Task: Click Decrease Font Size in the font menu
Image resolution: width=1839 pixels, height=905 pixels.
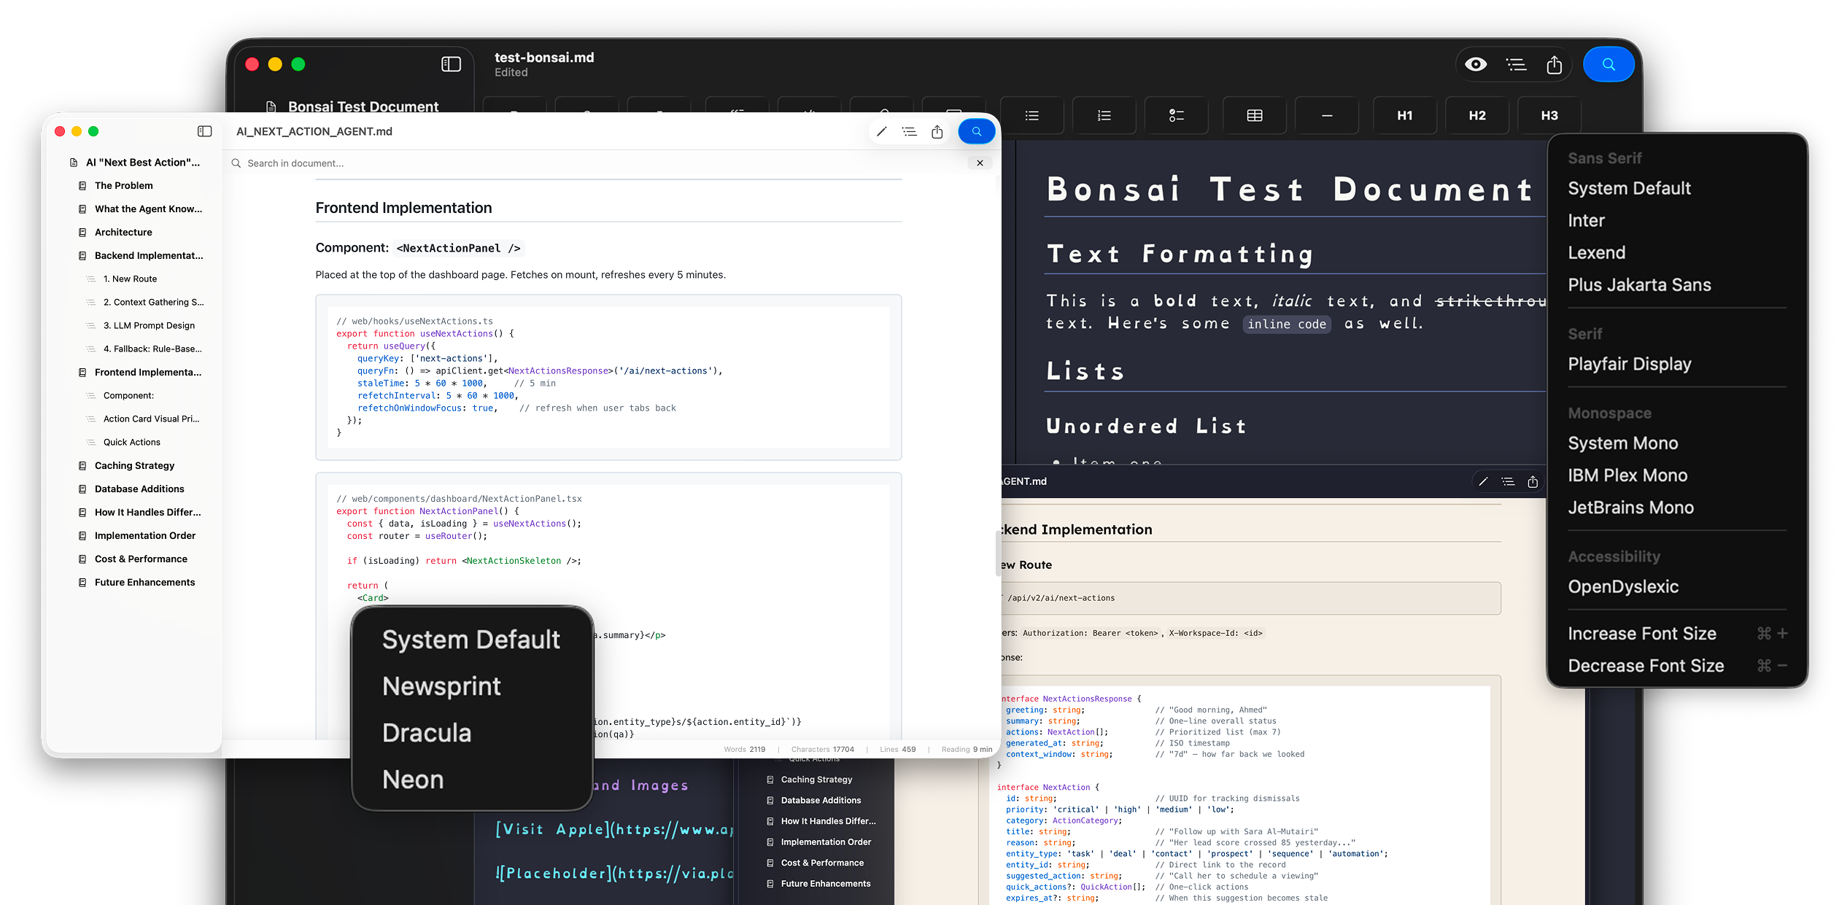Action: 1676,666
